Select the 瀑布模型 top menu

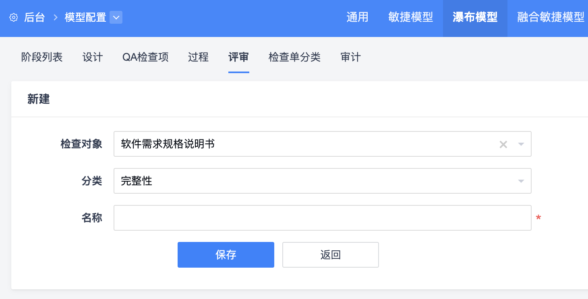click(475, 17)
